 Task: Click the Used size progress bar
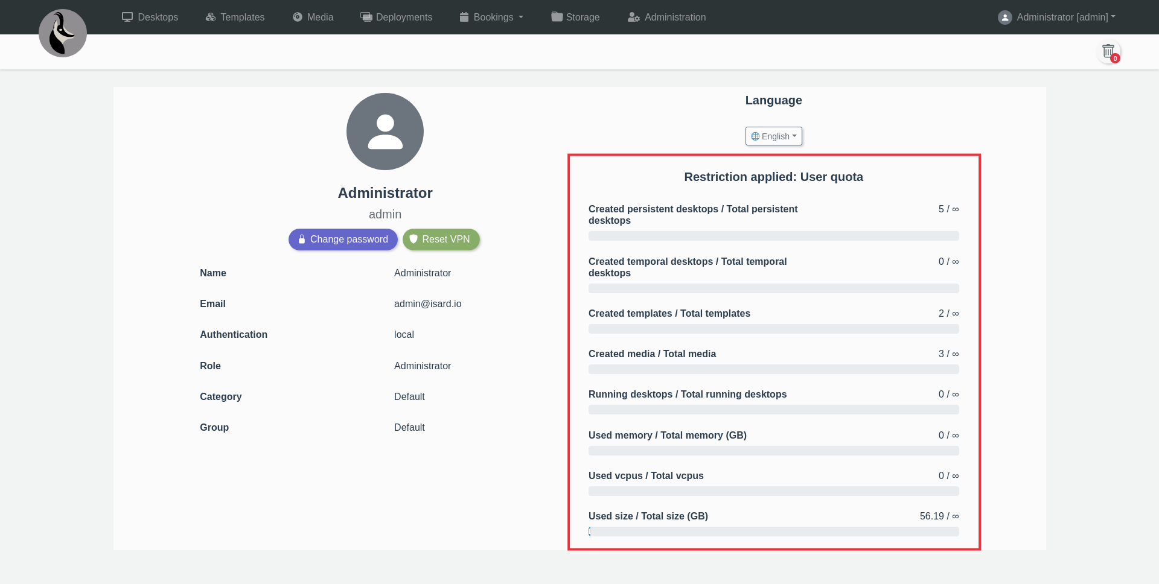click(773, 532)
